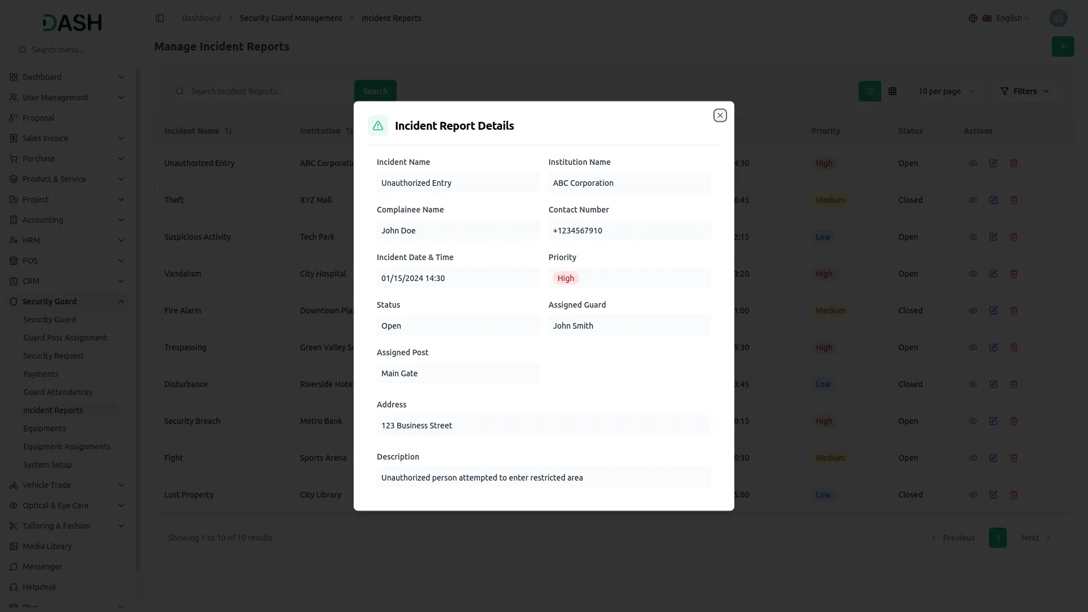1088x612 pixels.
Task: Open Guard Attendances in the sidebar
Action: (x=57, y=392)
